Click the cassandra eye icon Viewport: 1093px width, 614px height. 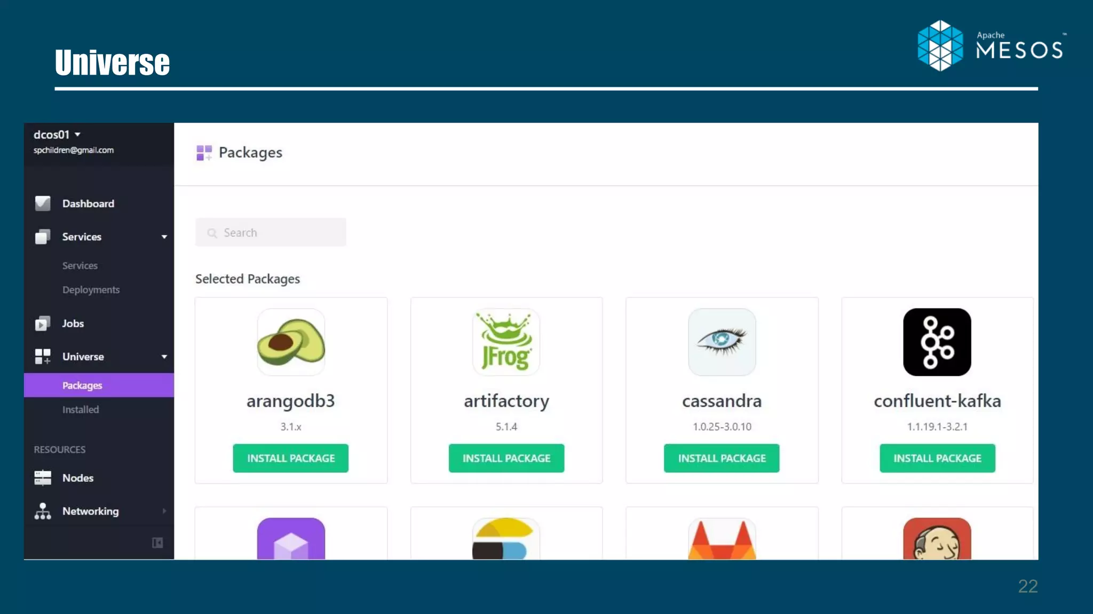tap(722, 342)
